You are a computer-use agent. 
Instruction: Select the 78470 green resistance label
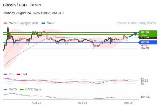(148, 32)
